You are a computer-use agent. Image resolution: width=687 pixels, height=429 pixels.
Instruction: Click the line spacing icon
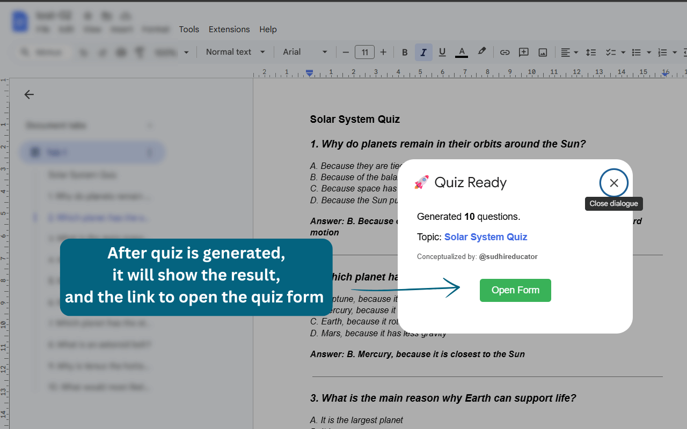tap(590, 52)
